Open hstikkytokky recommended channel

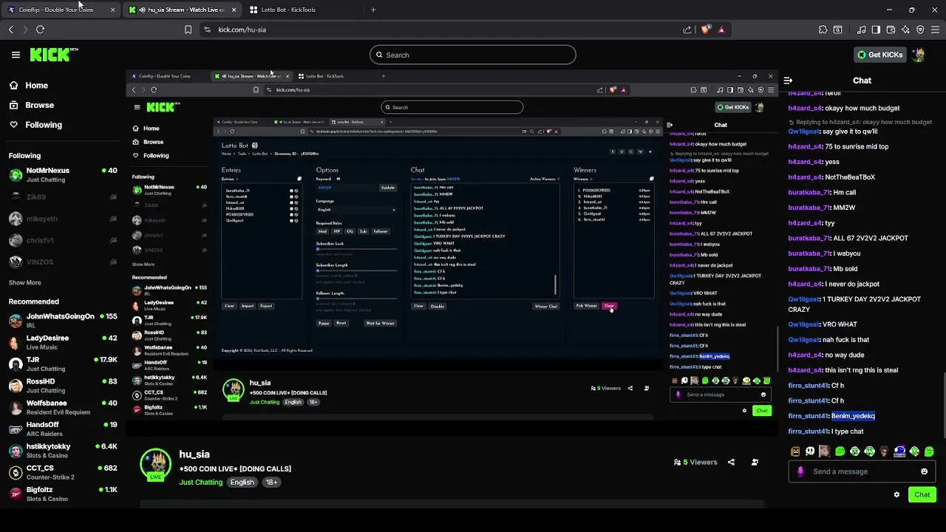click(62, 451)
